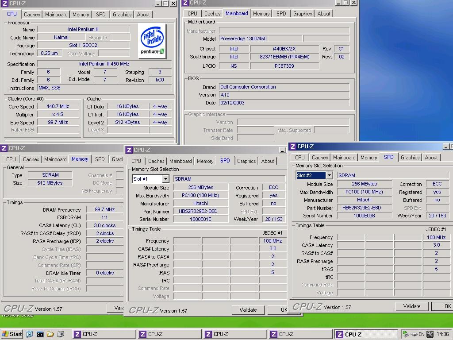The width and height of the screenshot is (453, 340).
Task: Click memory Size value 512 MBytes
Action: click(50, 183)
